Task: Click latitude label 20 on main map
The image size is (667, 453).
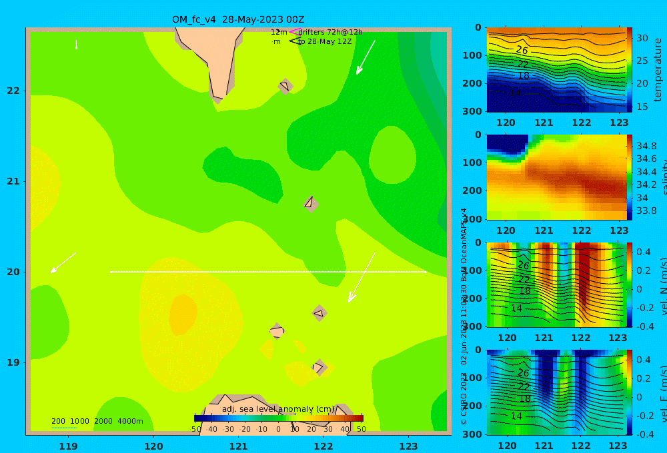Action: click(13, 272)
